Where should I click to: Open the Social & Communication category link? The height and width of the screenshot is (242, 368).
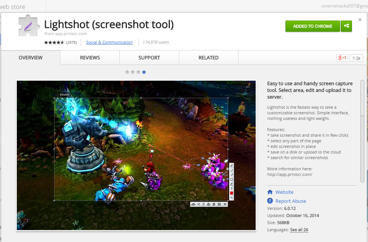tap(109, 42)
